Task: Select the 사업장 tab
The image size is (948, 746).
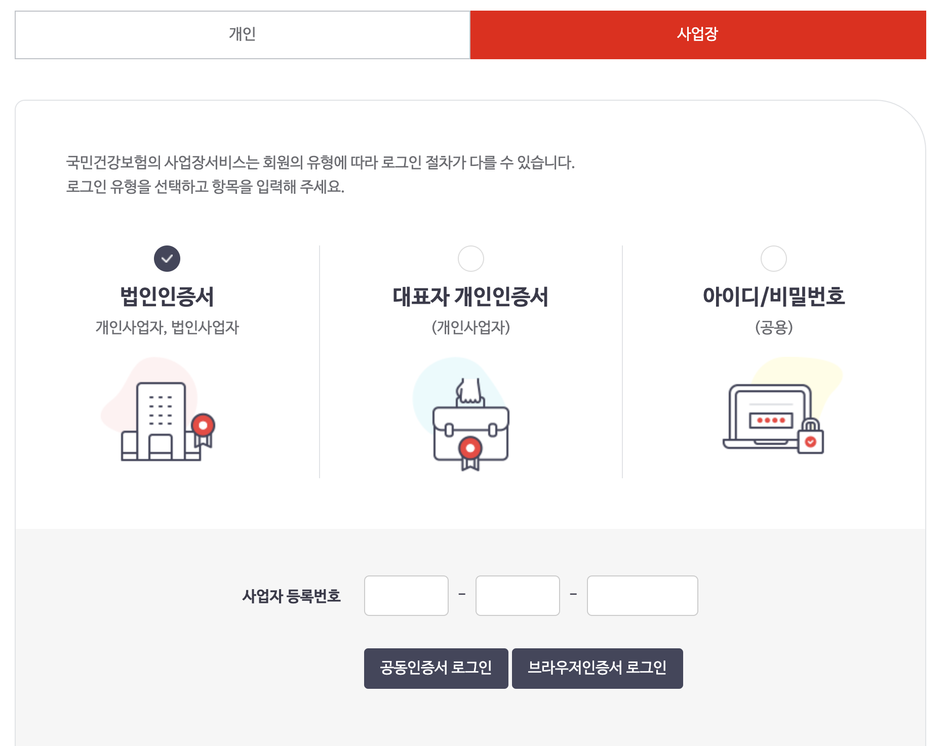Action: pyautogui.click(x=698, y=35)
